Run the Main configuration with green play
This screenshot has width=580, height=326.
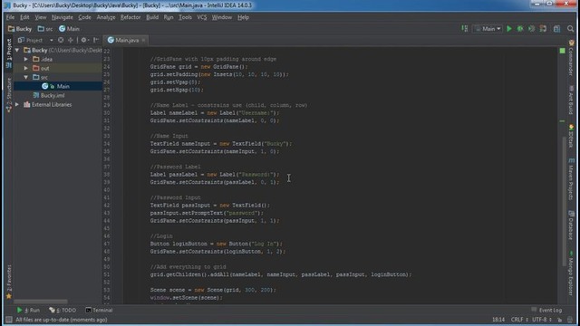[x=509, y=29]
